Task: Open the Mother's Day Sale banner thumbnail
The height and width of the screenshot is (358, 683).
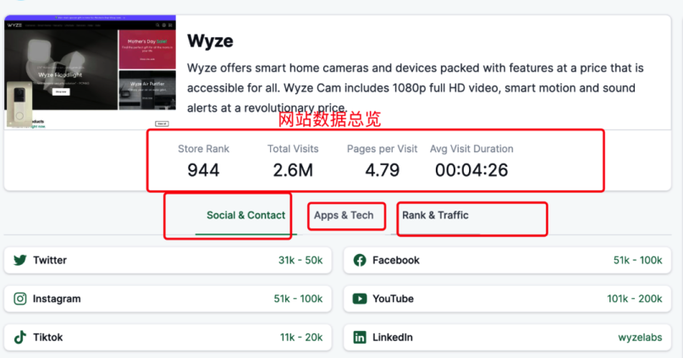Action: point(147,49)
